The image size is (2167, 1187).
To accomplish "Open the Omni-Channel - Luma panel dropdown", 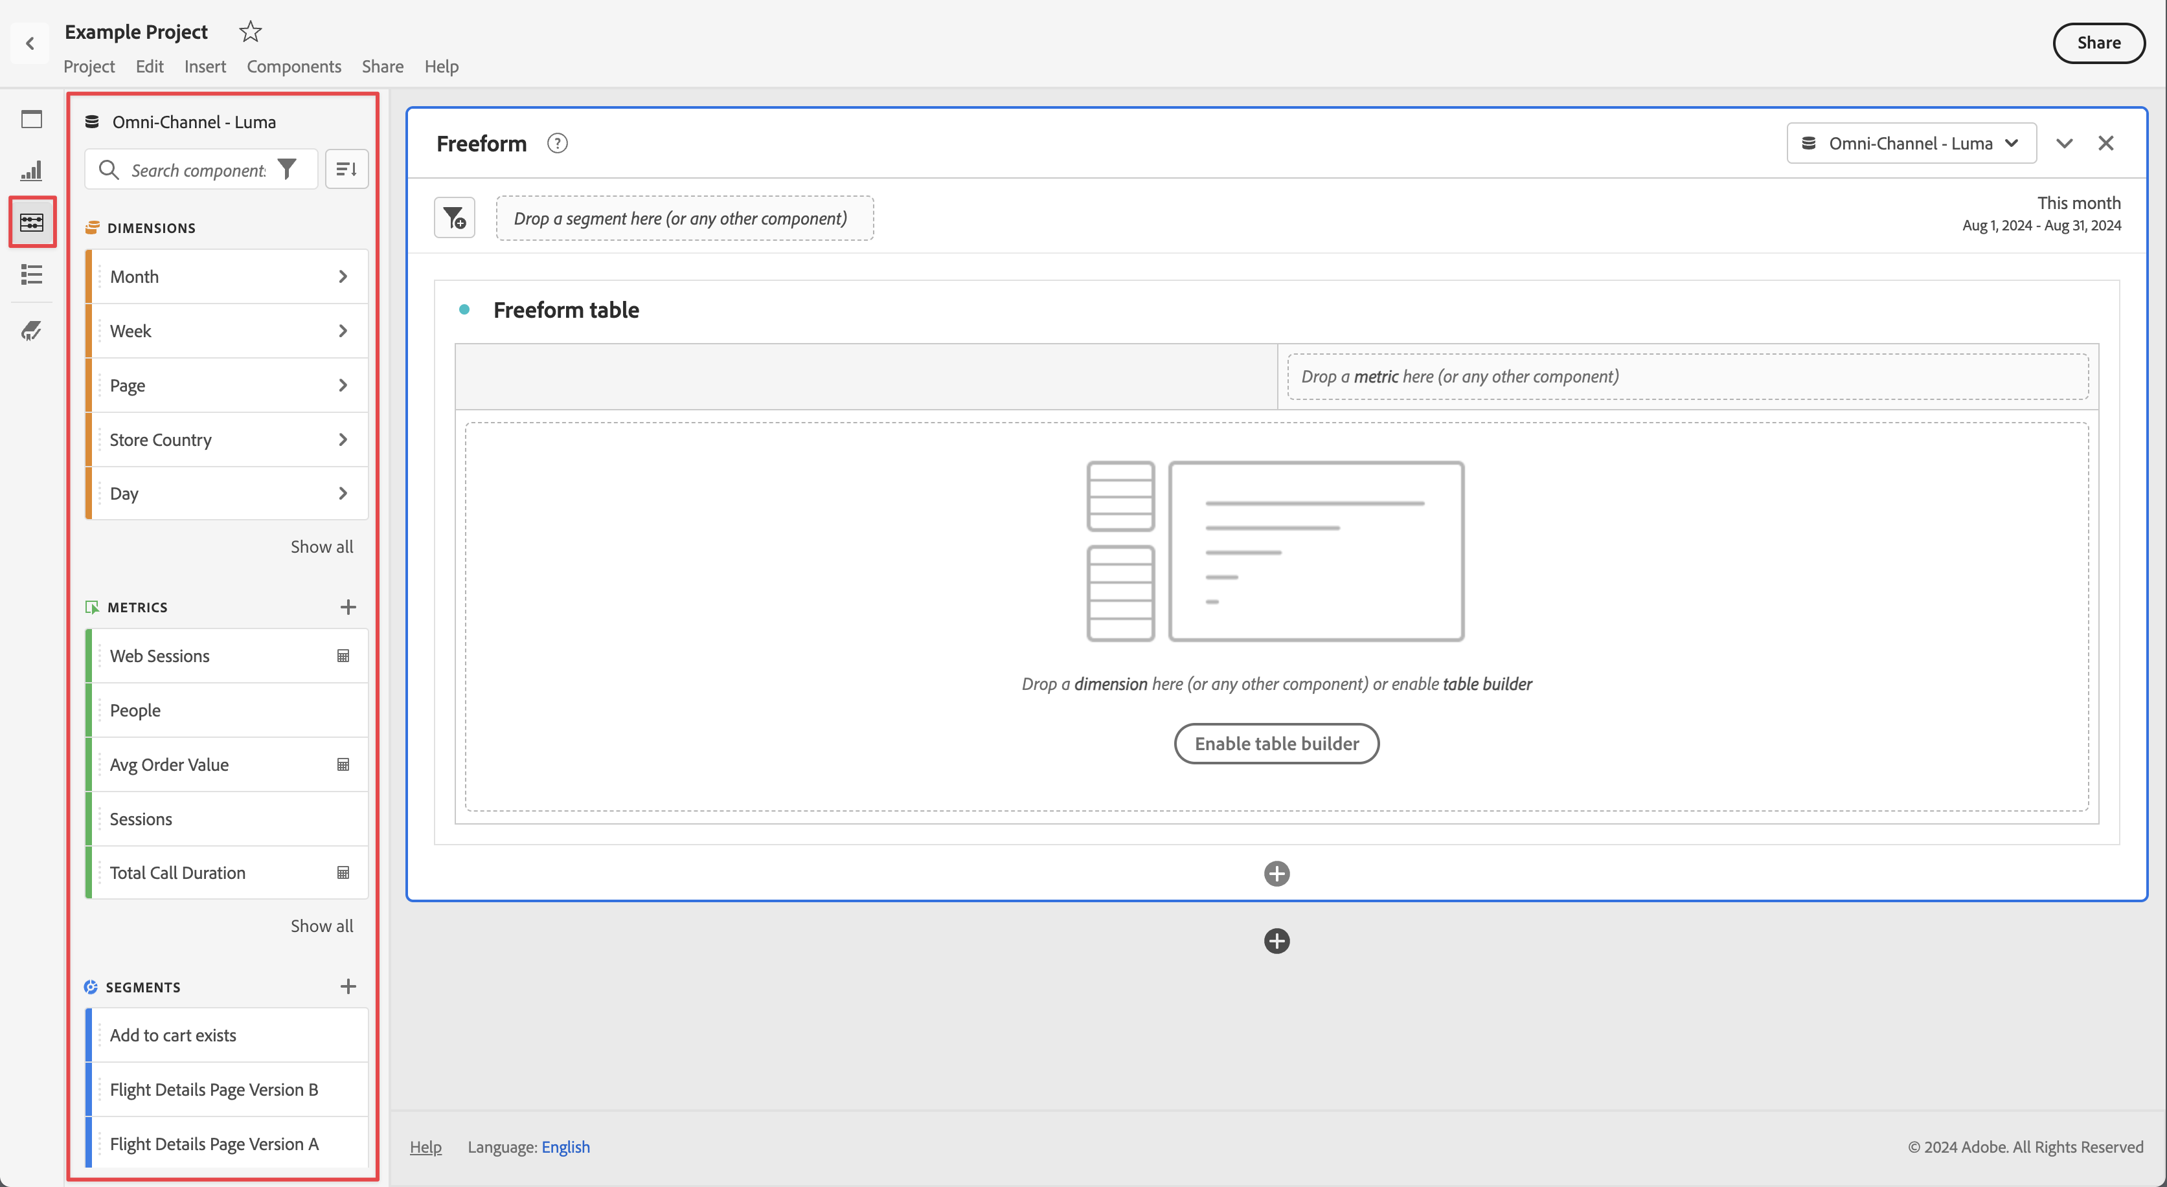I will pyautogui.click(x=1911, y=144).
